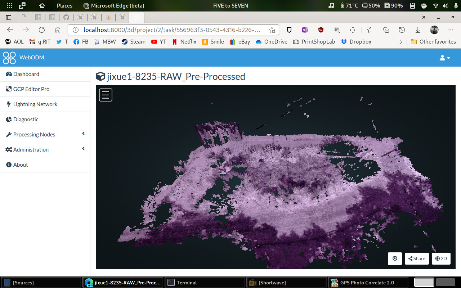Click the download assets icon button
Screen dimensions: 461x288
point(395,258)
